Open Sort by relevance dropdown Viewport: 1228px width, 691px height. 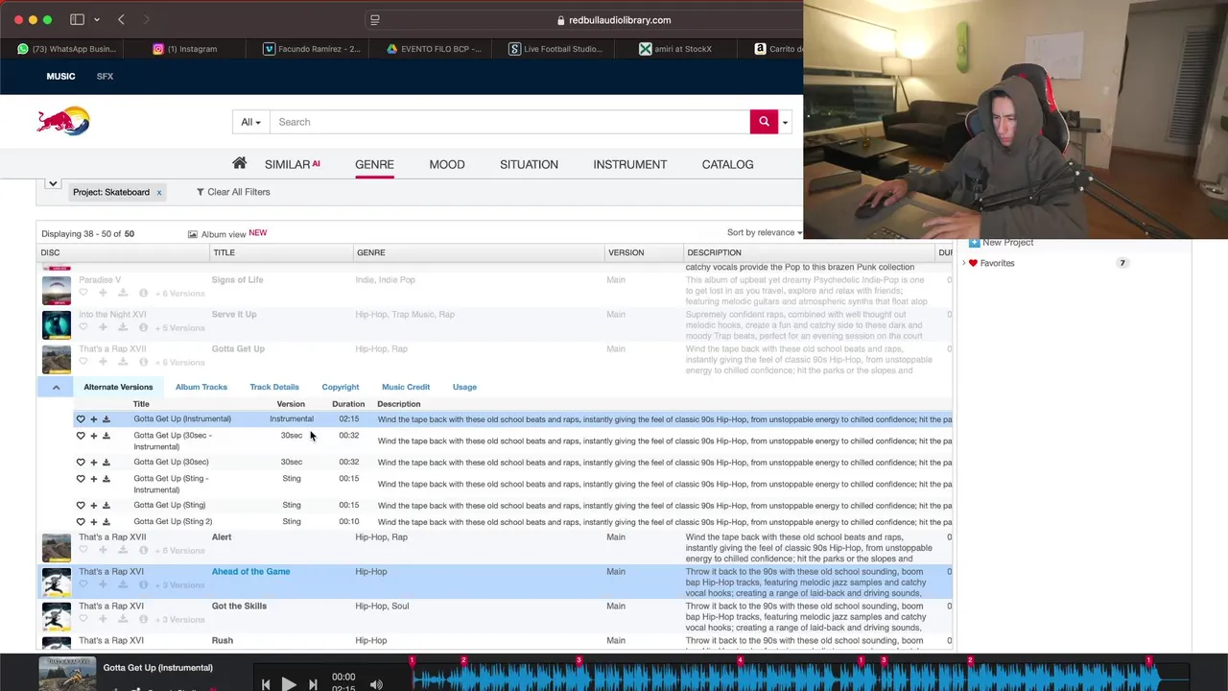765,232
